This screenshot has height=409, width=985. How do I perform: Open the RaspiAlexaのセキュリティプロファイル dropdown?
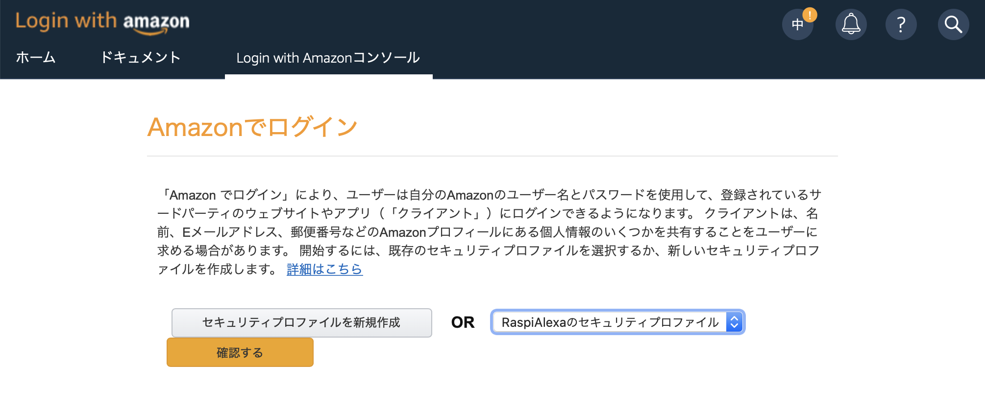point(617,322)
